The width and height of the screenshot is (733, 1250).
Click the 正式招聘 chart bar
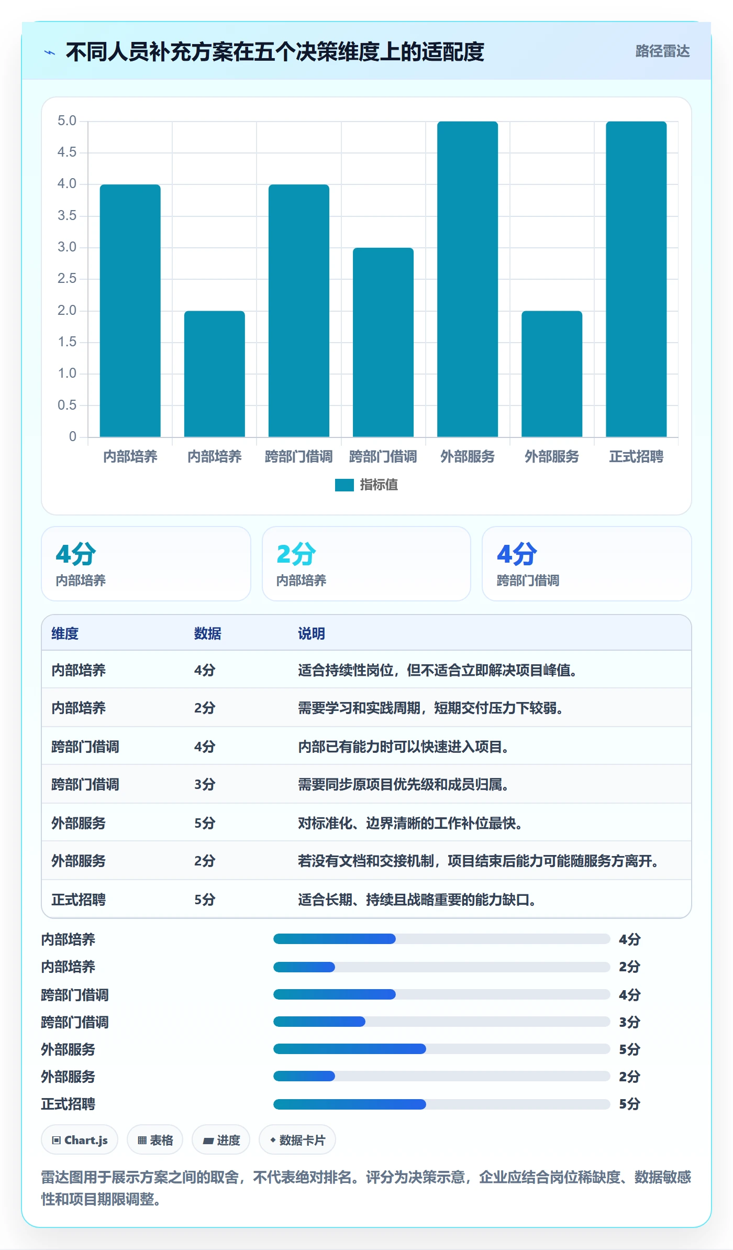pyautogui.click(x=636, y=279)
